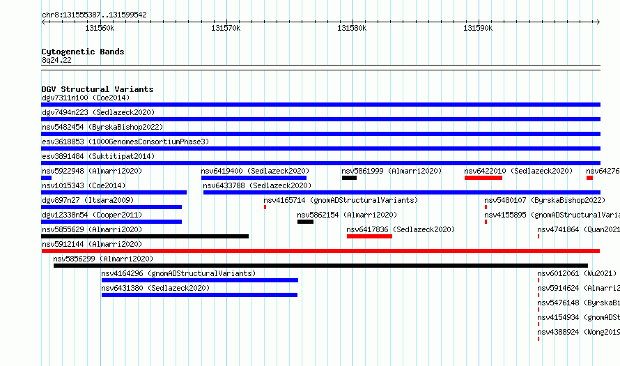Select nsv5856299 (Almarri2020) label
Screen dimensions: 620x366
click(103, 259)
